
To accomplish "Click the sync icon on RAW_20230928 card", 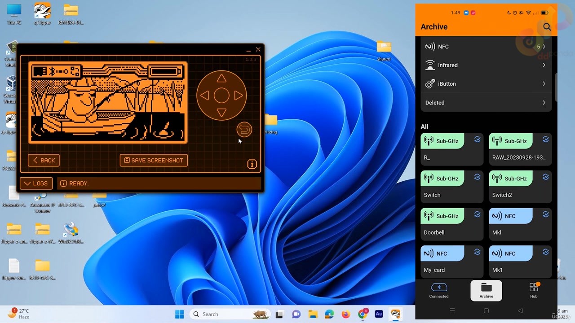I will point(545,140).
